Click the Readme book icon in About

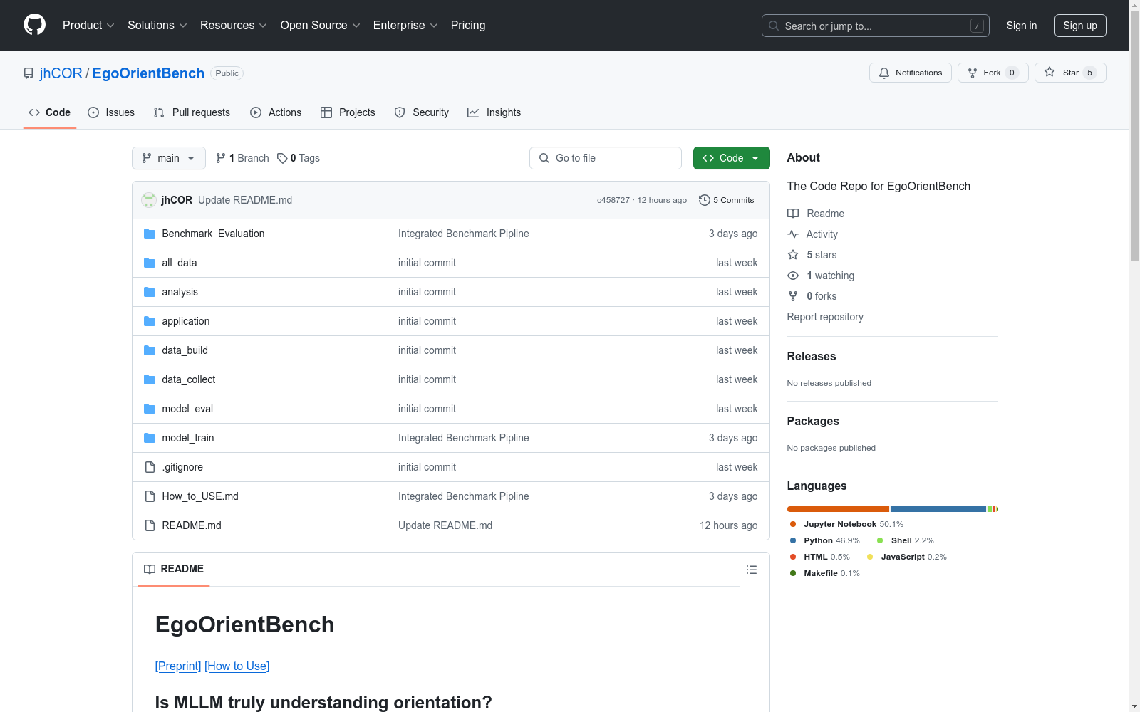coord(793,214)
